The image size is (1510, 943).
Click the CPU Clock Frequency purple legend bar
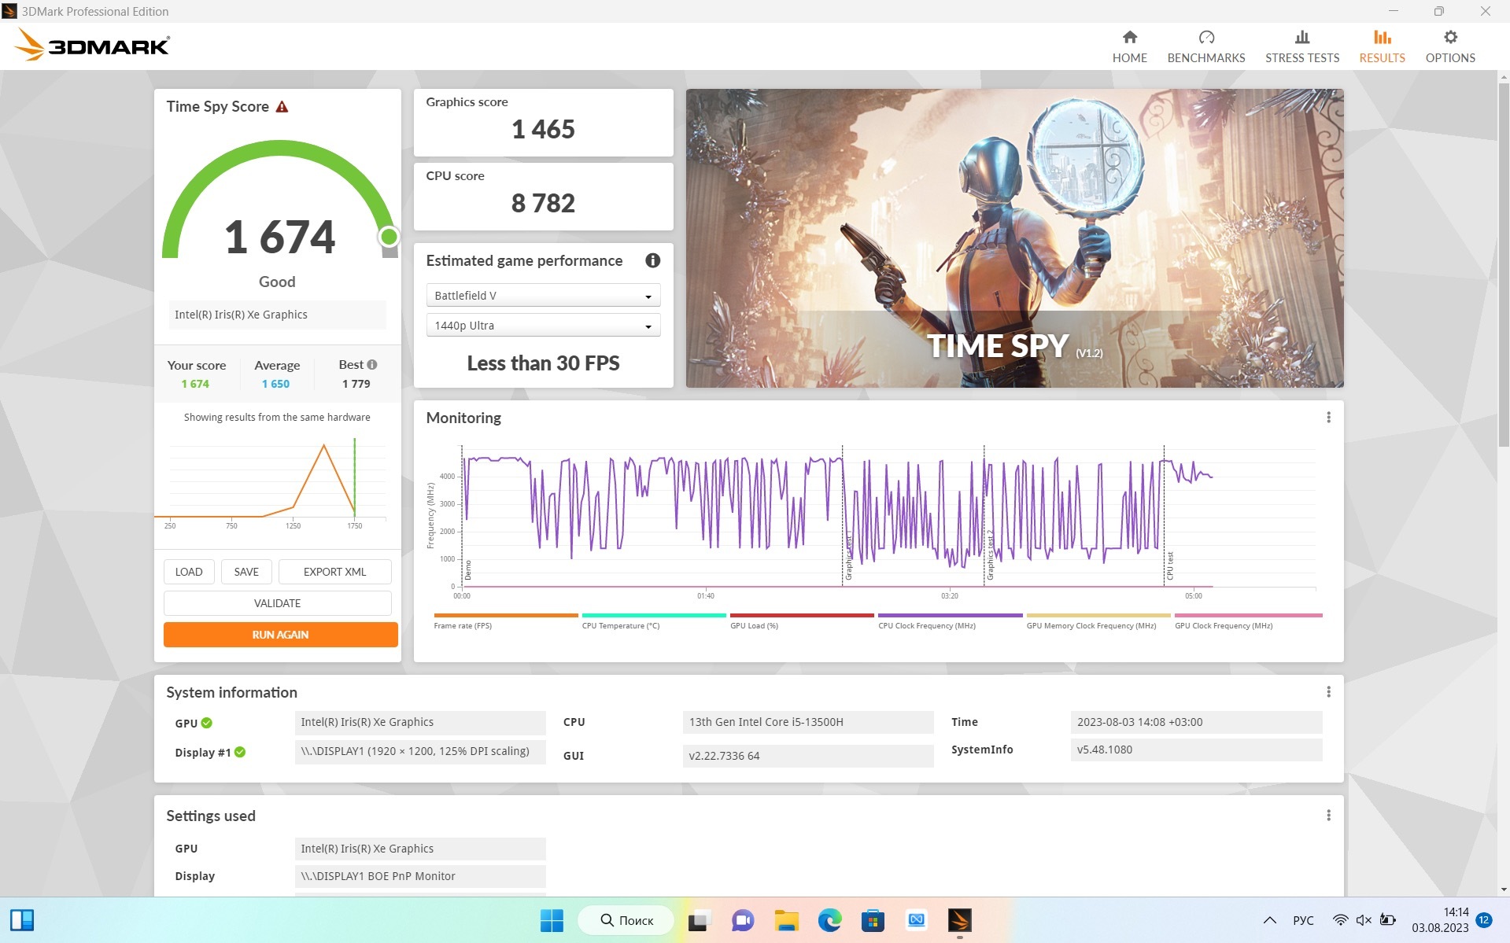(949, 616)
